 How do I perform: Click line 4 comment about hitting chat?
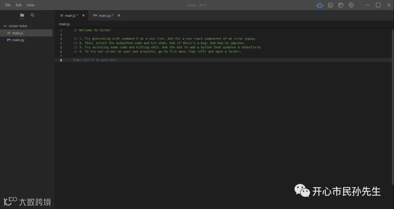tap(159, 43)
